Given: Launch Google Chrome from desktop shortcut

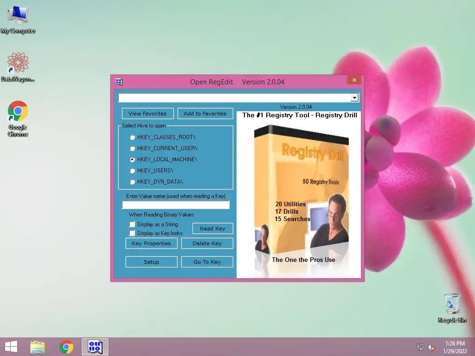Looking at the screenshot, I should point(18,118).
